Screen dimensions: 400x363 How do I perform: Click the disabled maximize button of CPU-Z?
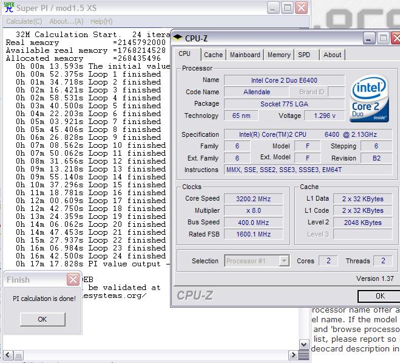383,38
